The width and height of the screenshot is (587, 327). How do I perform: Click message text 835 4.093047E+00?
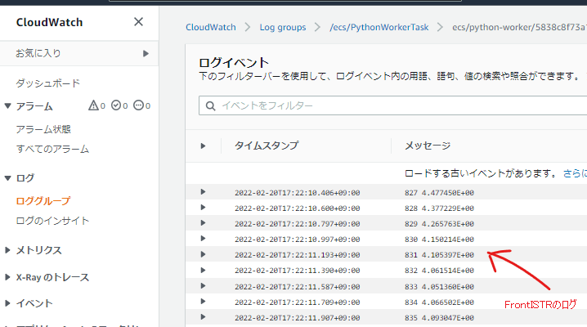point(439,318)
